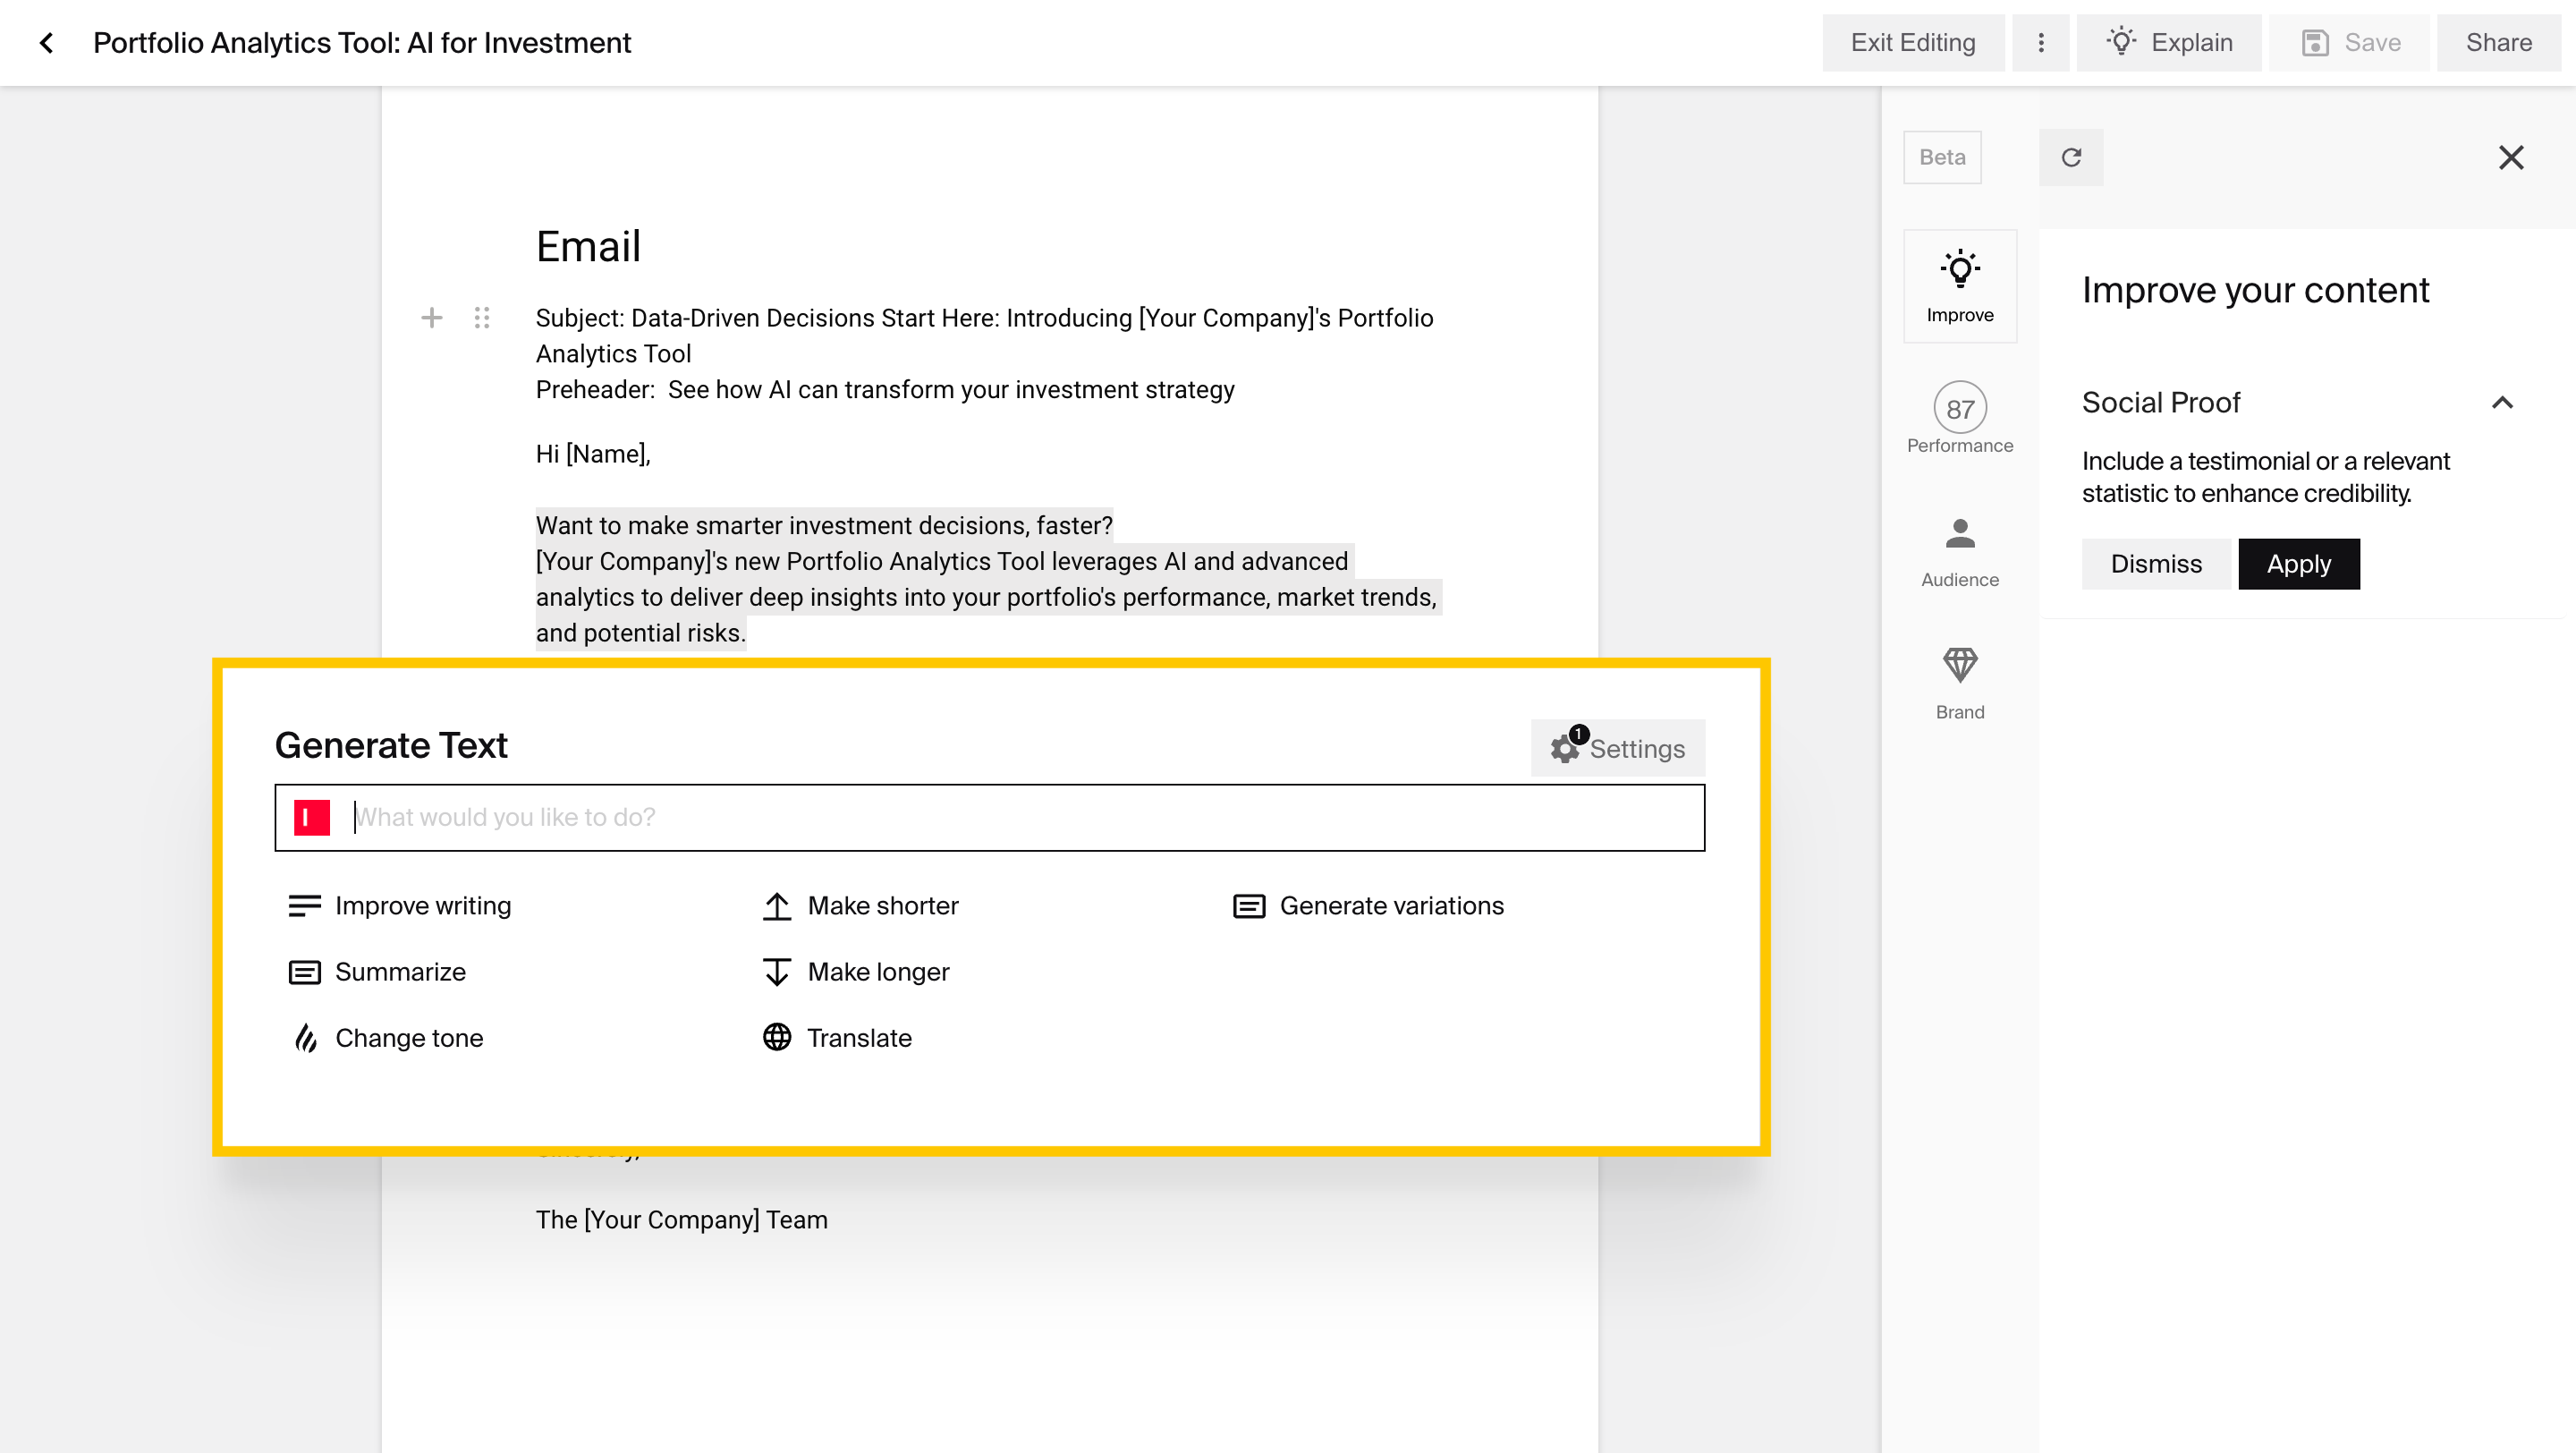Click the plus icon to add block
Viewport: 2576px width, 1453px height.
(431, 318)
